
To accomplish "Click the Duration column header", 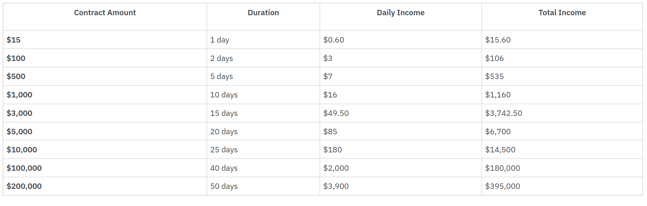I will pyautogui.click(x=263, y=13).
